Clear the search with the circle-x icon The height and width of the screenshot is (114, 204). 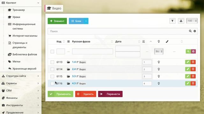(195, 31)
